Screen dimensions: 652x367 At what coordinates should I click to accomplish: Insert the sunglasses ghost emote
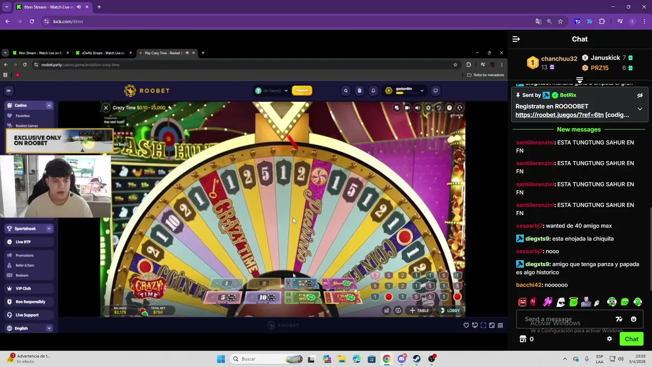(560, 302)
